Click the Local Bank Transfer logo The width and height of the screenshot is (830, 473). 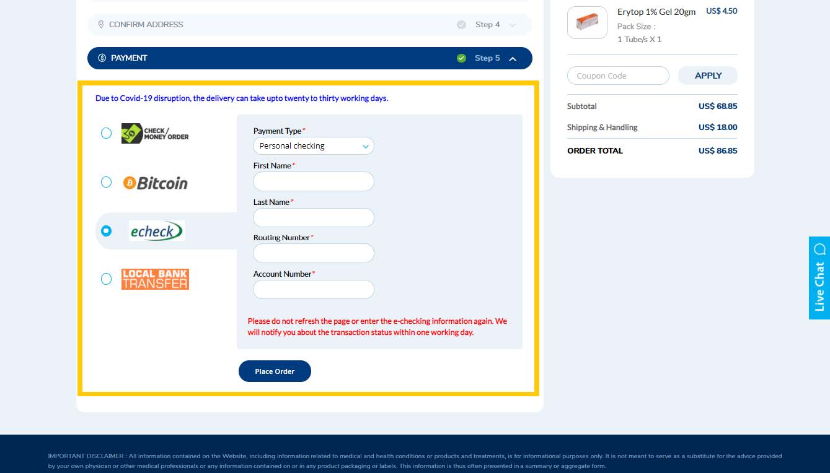155,279
